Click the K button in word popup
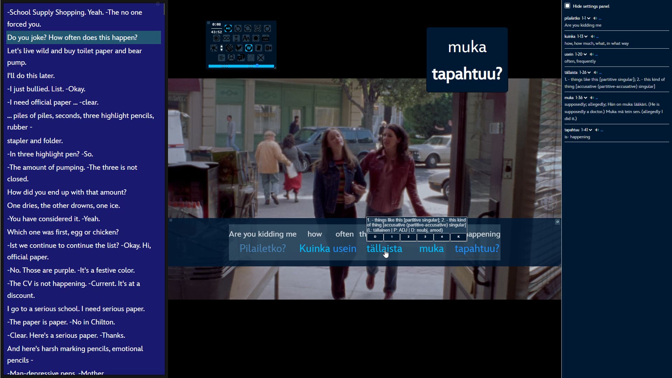The image size is (672, 378). 458,237
